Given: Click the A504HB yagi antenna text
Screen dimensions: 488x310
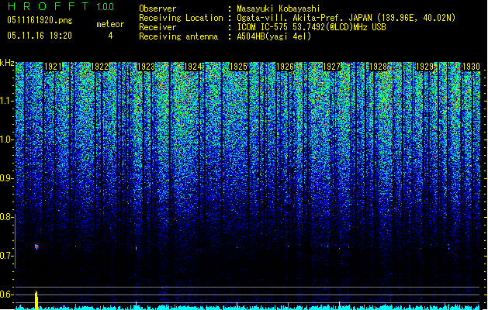Looking at the screenshot, I should (x=274, y=36).
